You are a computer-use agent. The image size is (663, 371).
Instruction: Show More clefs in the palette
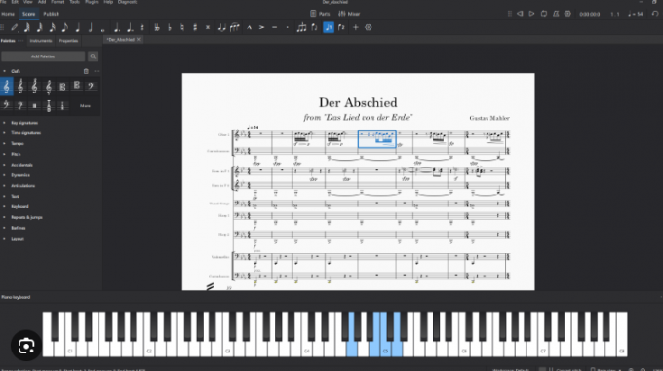[85, 106]
